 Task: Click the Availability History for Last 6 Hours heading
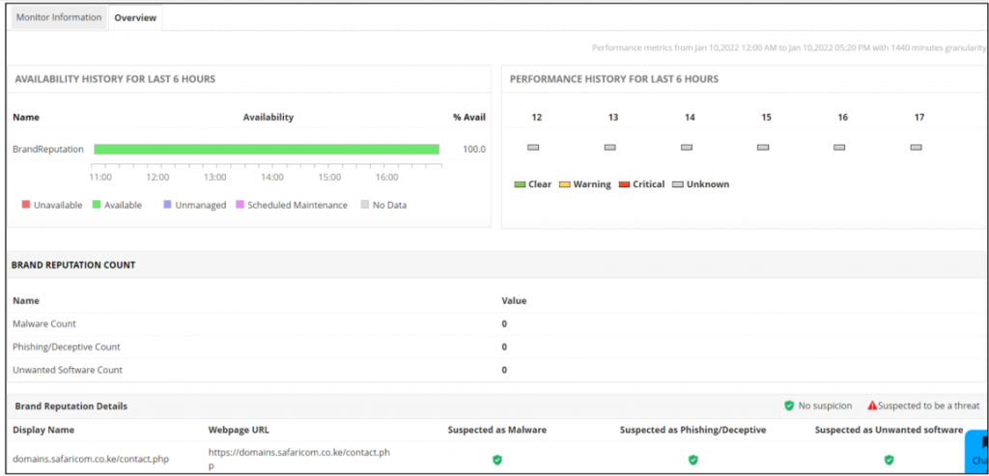pos(115,79)
